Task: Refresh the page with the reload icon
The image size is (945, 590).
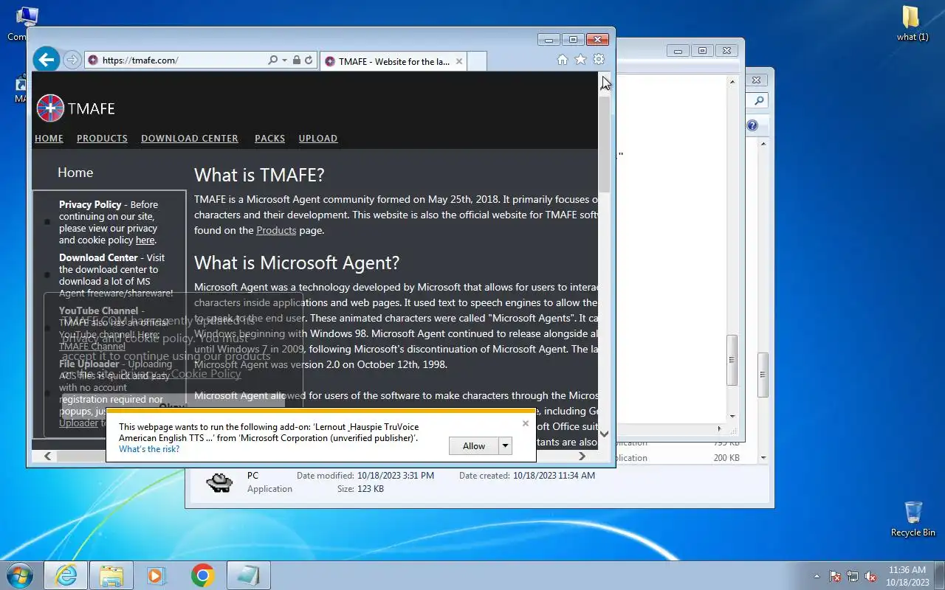Action: click(309, 60)
